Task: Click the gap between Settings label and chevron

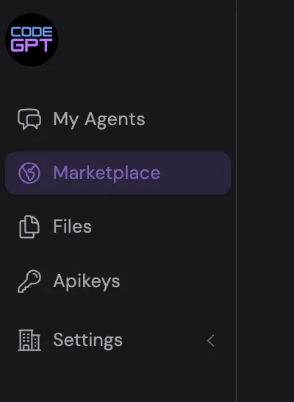Action: click(164, 341)
